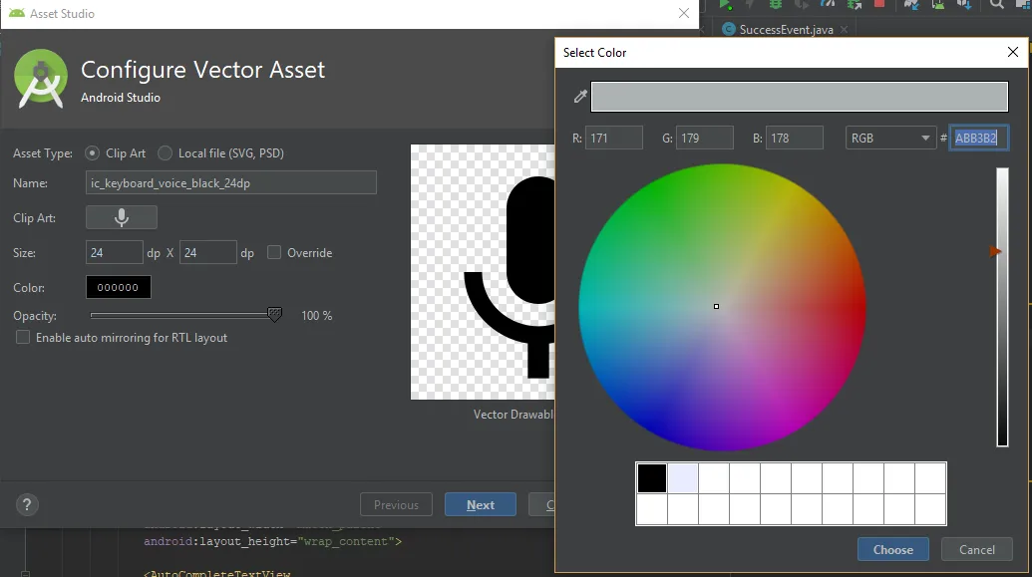Open the help question mark button
1032x577 pixels.
pos(27,504)
